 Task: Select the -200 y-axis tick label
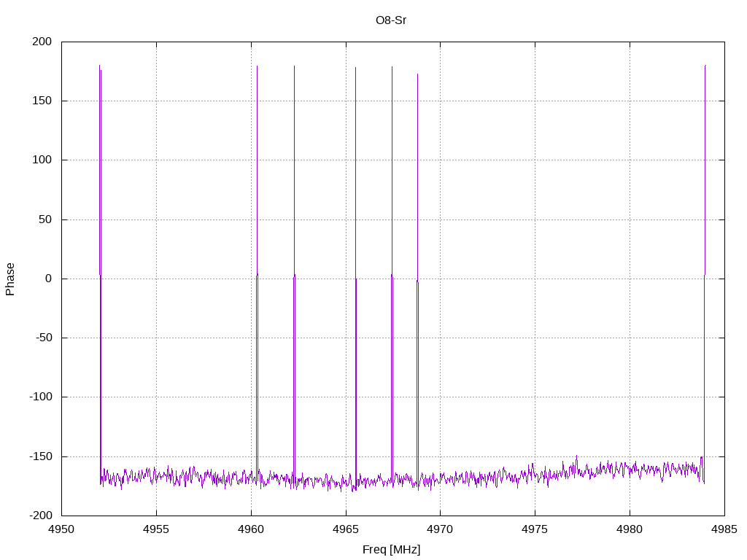[41, 516]
